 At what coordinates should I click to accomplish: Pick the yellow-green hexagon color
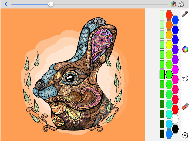click(169, 55)
